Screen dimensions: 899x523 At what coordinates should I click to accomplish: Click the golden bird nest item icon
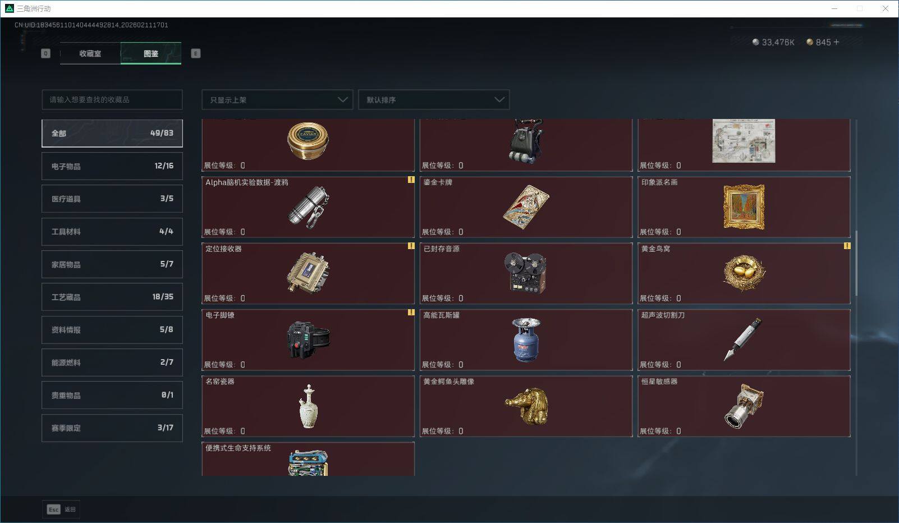(744, 273)
